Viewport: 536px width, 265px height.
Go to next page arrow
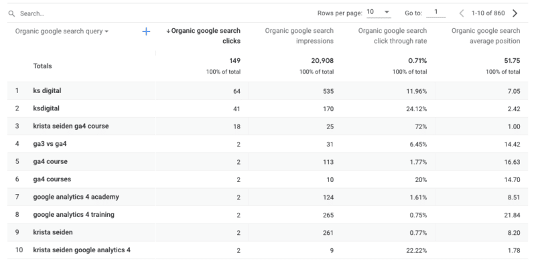click(515, 13)
